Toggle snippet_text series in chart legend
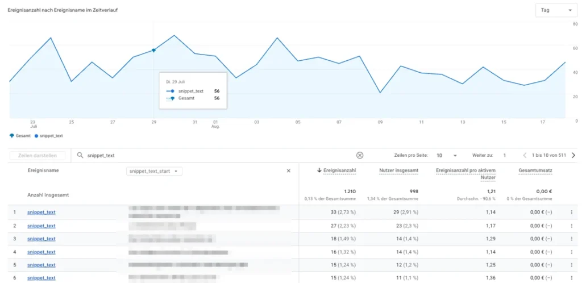This screenshot has width=582, height=283. pyautogui.click(x=48, y=136)
